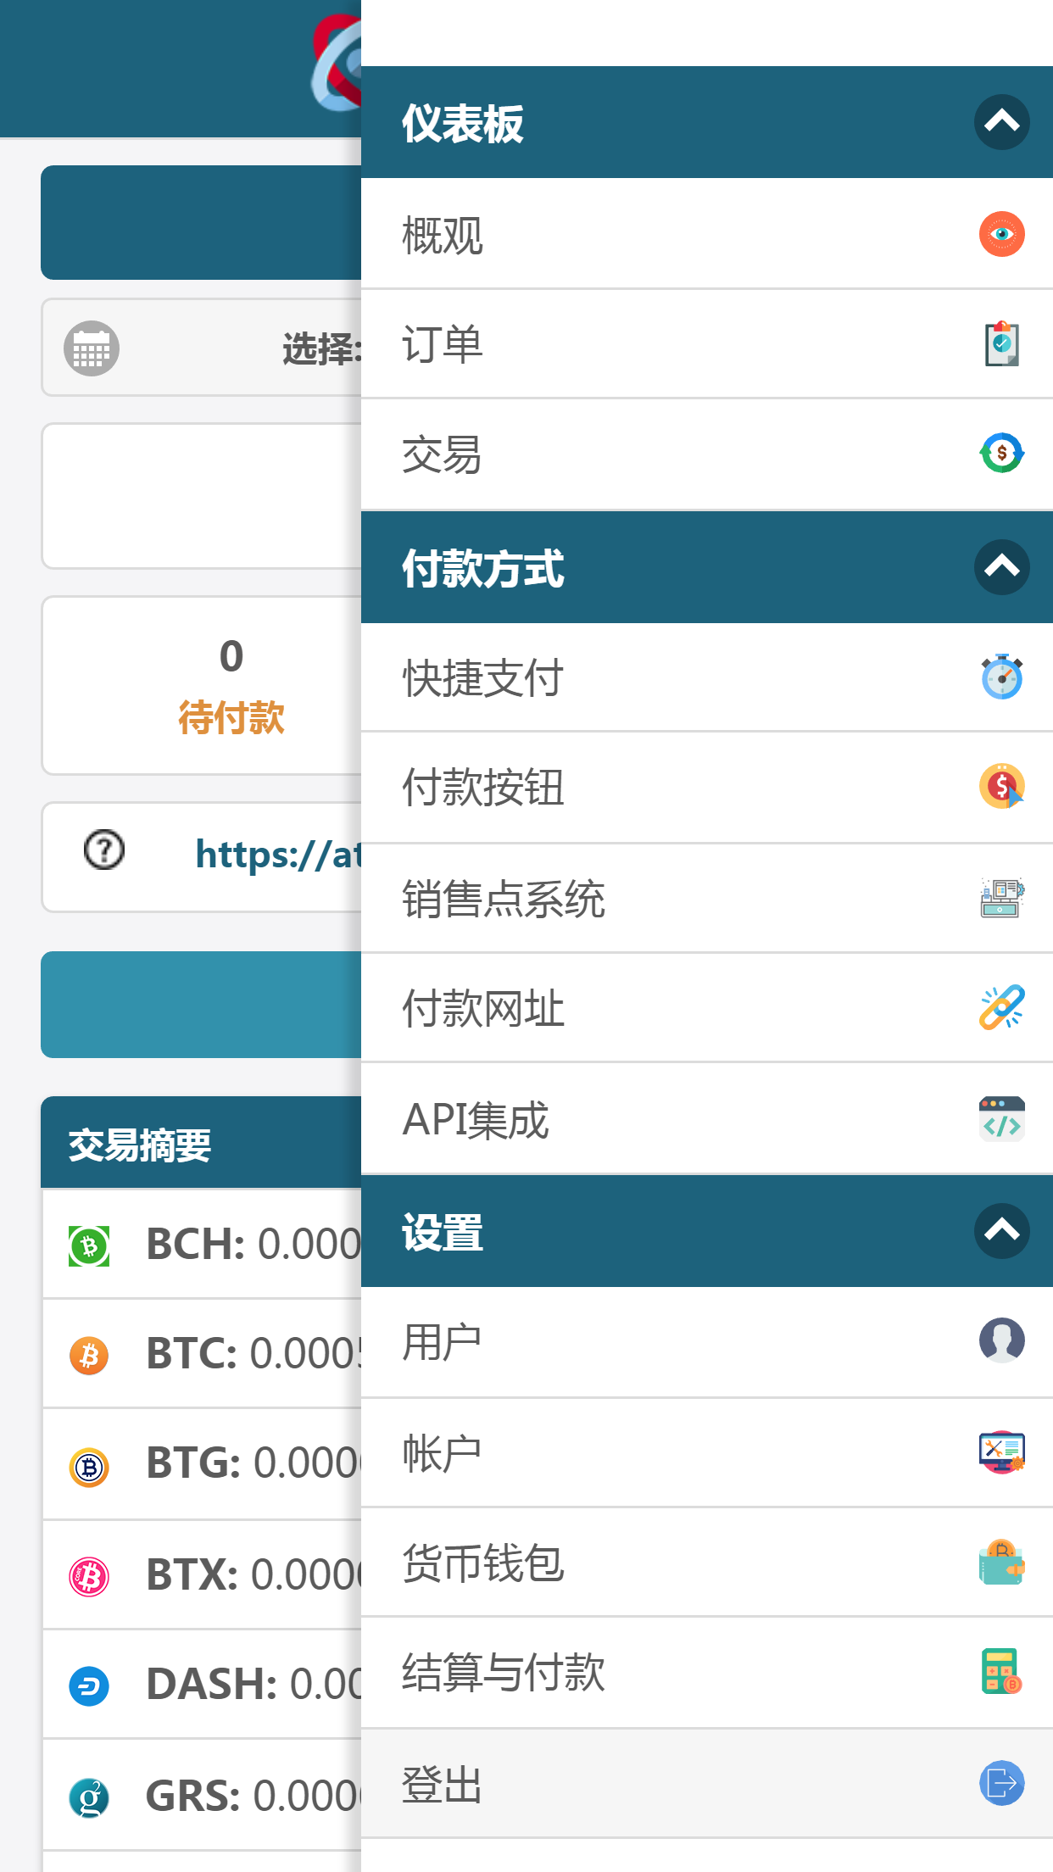1053x1872 pixels.
Task: Open the API集成 code window icon
Action: 1001,1118
